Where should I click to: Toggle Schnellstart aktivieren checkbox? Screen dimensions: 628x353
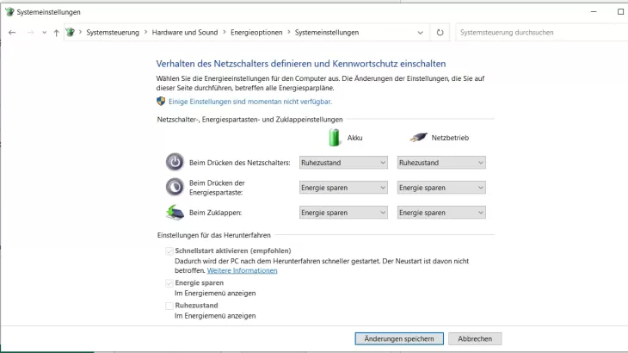click(x=169, y=251)
